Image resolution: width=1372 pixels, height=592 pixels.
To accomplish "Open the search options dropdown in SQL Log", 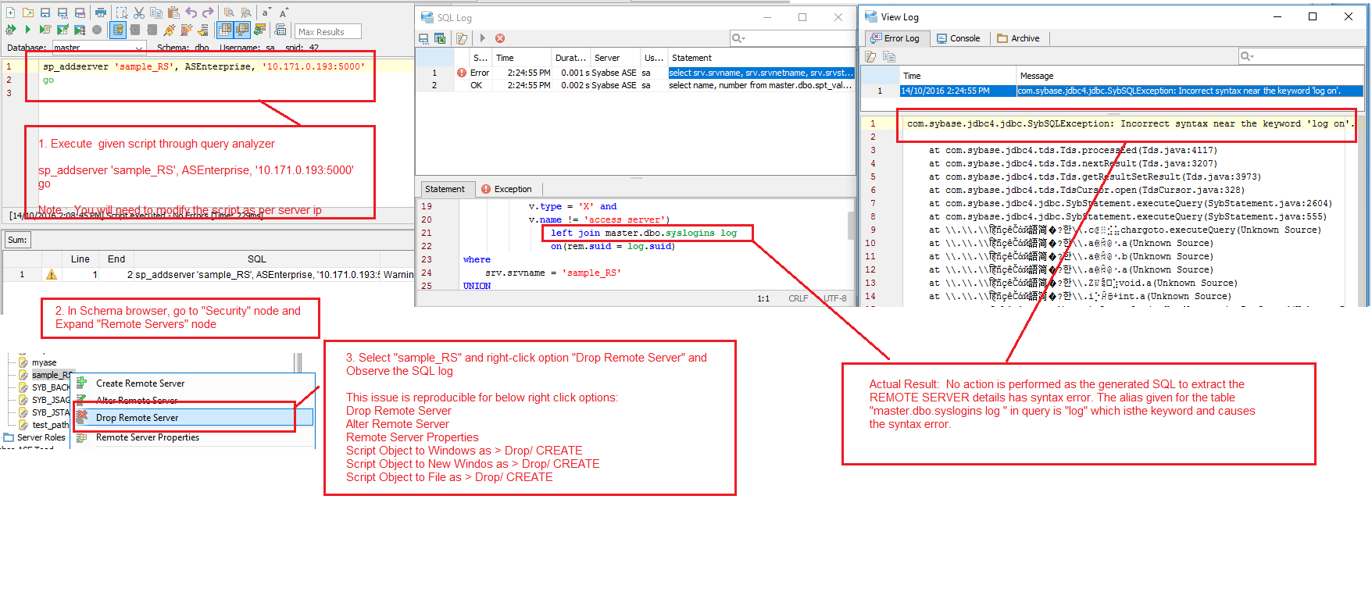I will [738, 38].
